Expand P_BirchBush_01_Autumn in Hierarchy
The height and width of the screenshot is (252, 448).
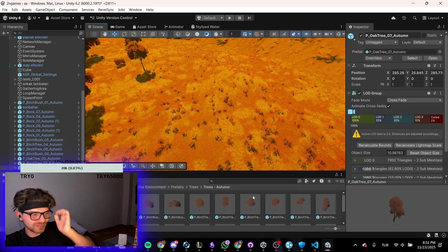tap(15, 103)
